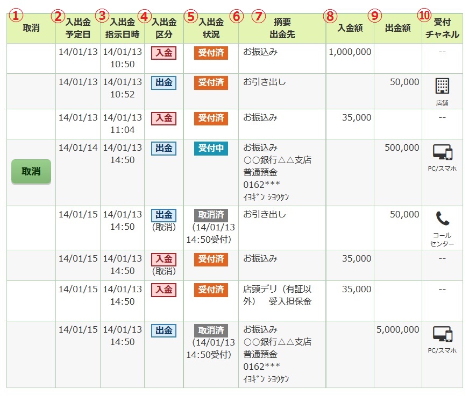Click the red circled number ⑩ marker
The height and width of the screenshot is (401, 469).
[424, 16]
